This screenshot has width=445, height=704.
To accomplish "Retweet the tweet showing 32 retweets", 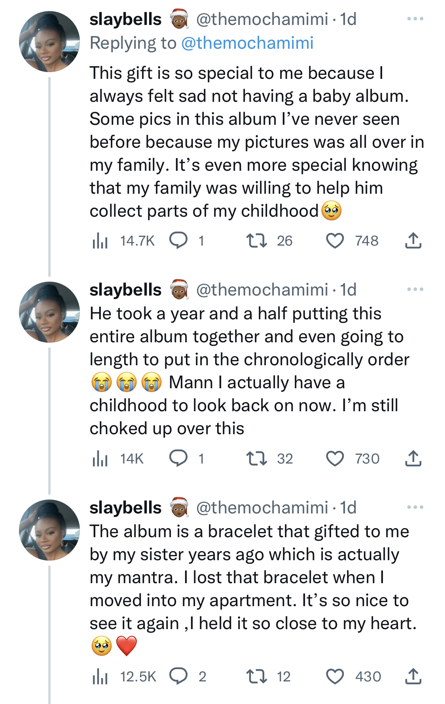I will point(257,459).
